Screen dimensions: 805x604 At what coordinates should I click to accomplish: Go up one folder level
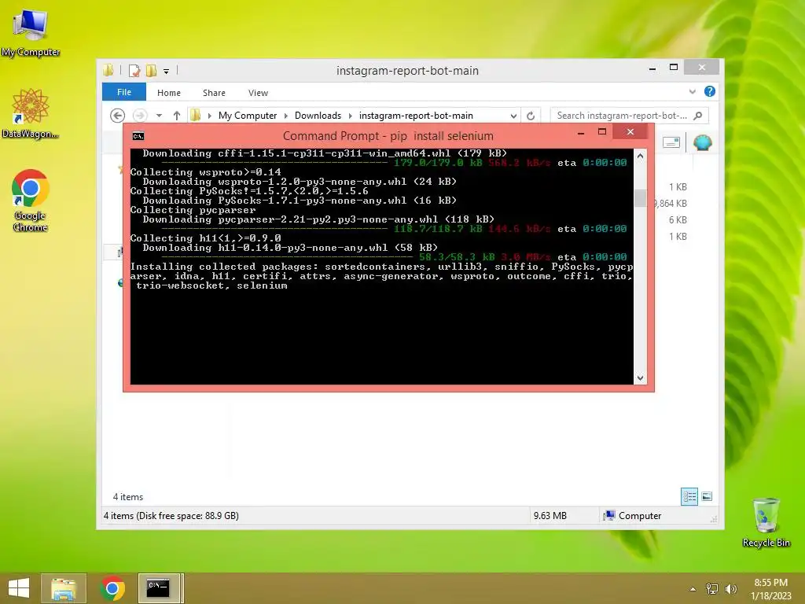click(177, 116)
